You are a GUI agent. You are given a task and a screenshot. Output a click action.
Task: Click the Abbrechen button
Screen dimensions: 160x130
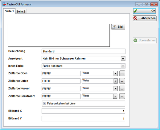145,18
